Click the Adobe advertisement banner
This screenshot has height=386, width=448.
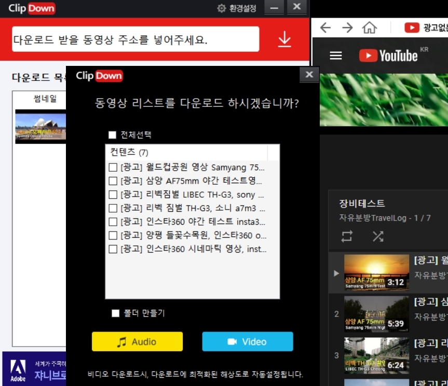[34, 369]
